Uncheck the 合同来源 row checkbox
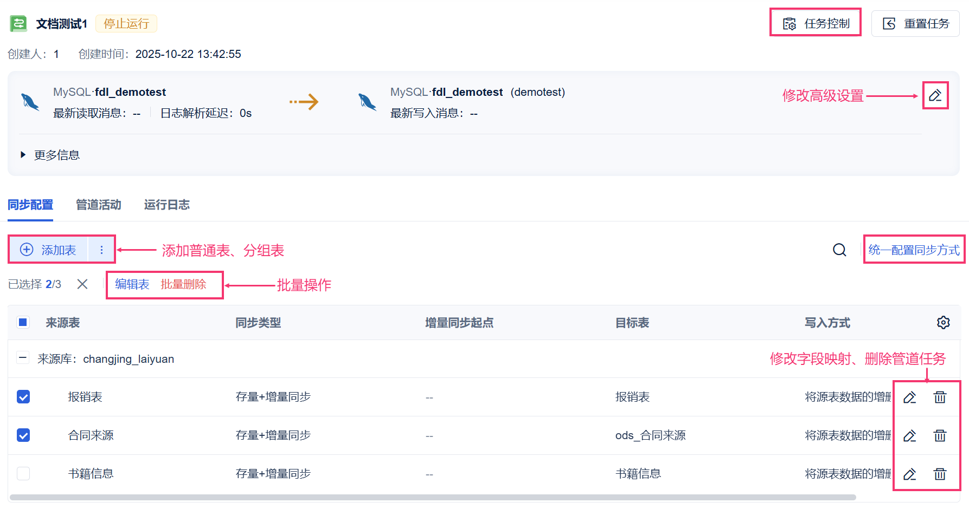969x509 pixels. tap(23, 435)
